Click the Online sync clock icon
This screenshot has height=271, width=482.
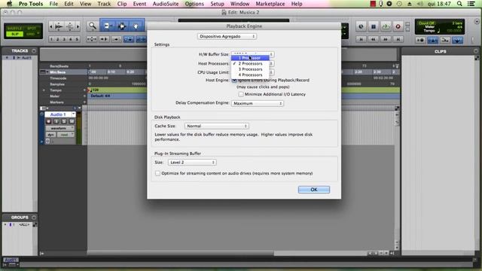(361, 26)
